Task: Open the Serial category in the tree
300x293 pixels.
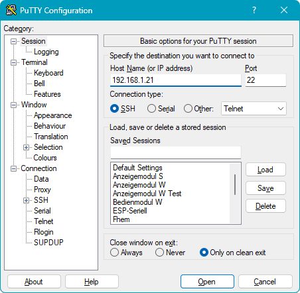Action: pyautogui.click(x=42, y=211)
